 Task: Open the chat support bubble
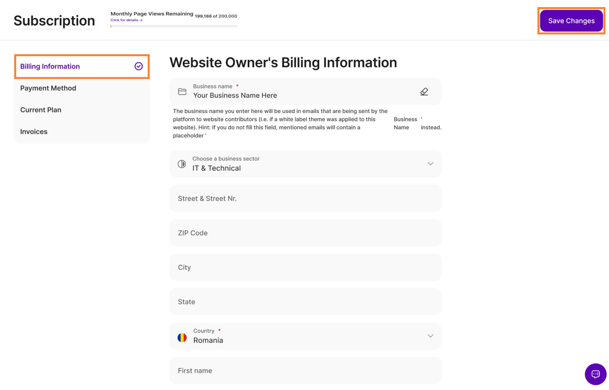pyautogui.click(x=595, y=374)
